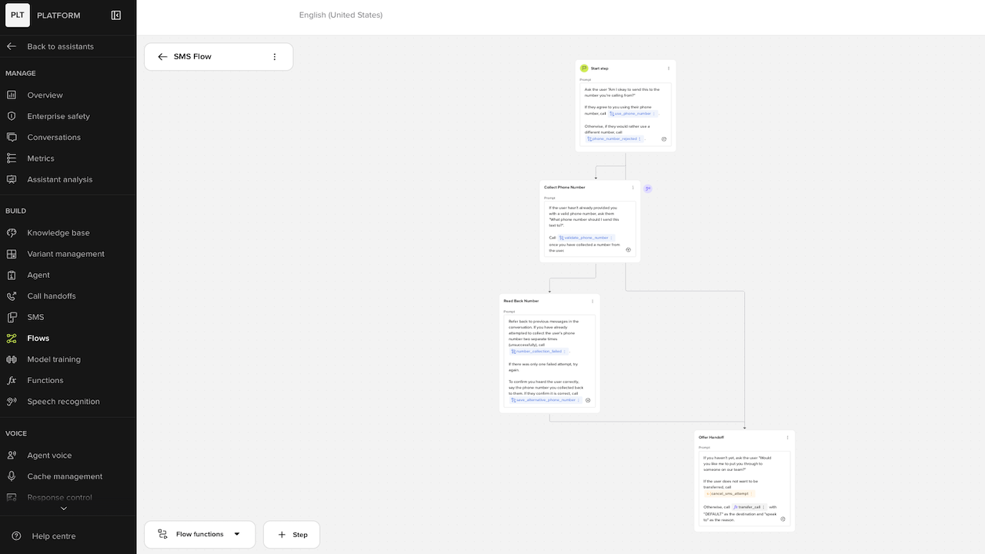Open the use_phone_number function chip options
The height and width of the screenshot is (554, 985).
tap(654, 114)
